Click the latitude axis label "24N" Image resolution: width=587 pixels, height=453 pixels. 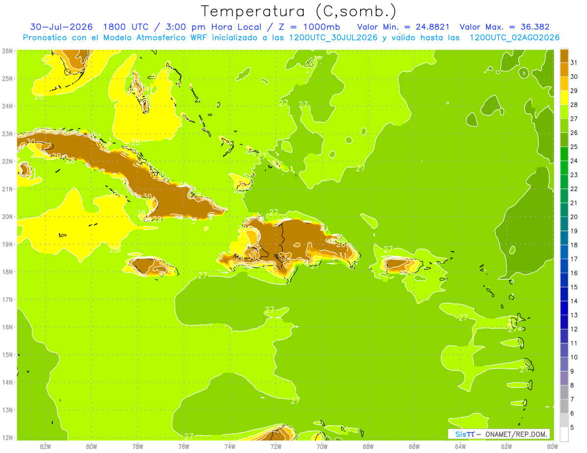pyautogui.click(x=7, y=106)
